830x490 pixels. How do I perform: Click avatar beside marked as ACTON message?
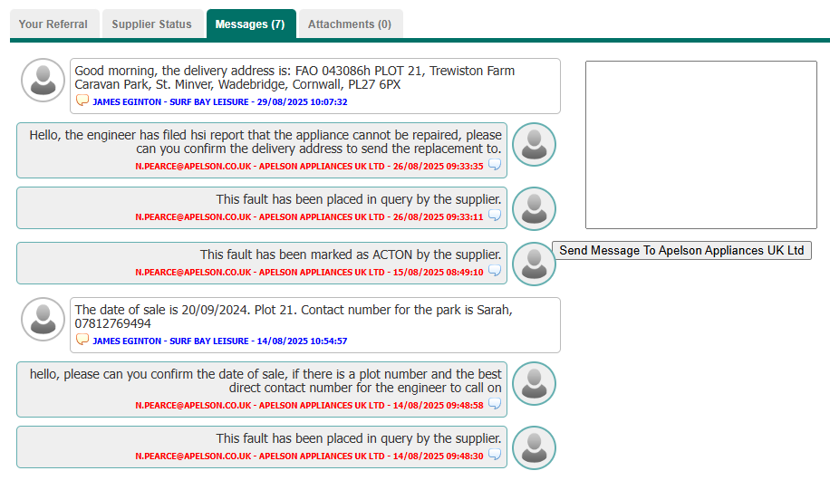tap(534, 264)
